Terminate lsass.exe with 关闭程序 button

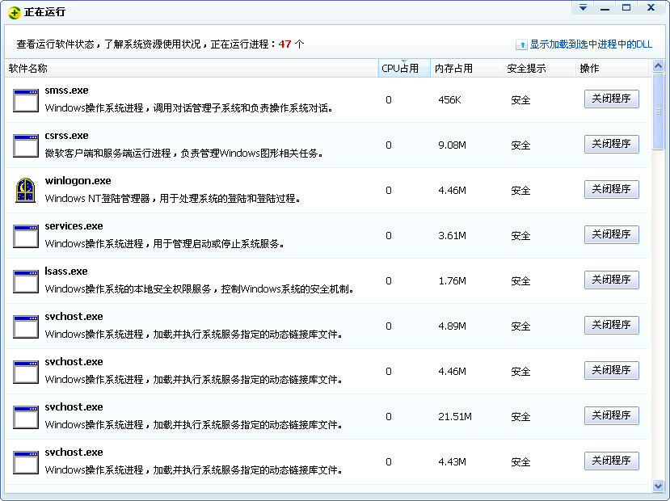[611, 280]
